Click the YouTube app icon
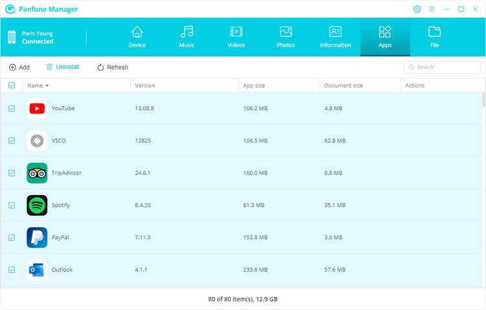 tap(37, 108)
